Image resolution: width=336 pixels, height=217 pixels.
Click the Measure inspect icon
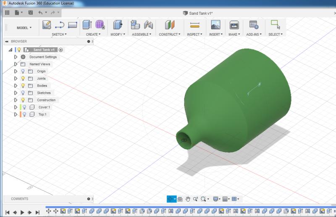[x=194, y=25]
